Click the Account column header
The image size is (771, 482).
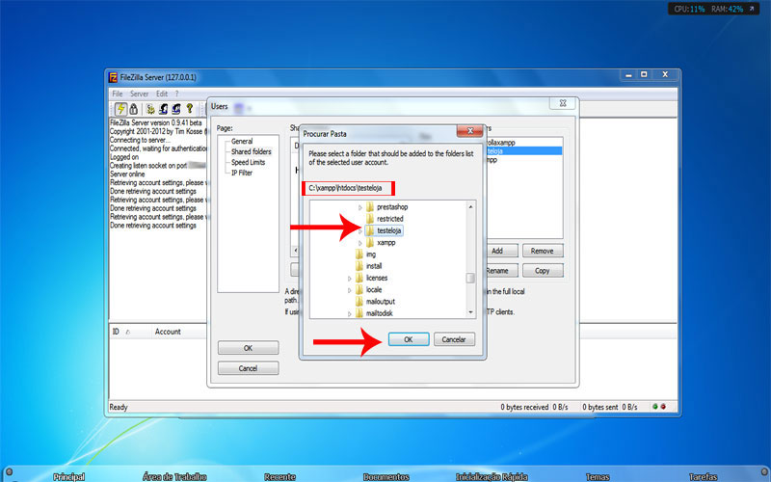click(168, 332)
